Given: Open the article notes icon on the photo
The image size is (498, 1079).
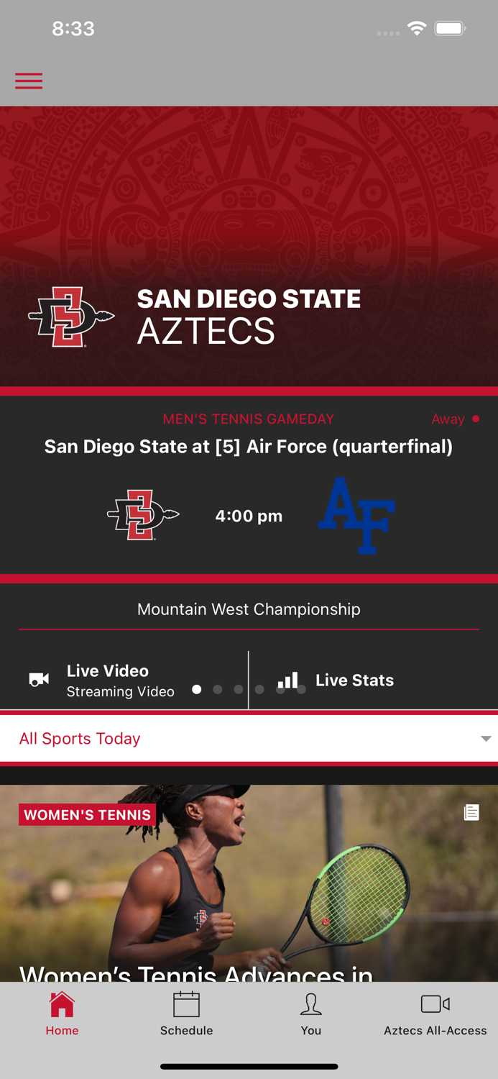Looking at the screenshot, I should coord(471,812).
